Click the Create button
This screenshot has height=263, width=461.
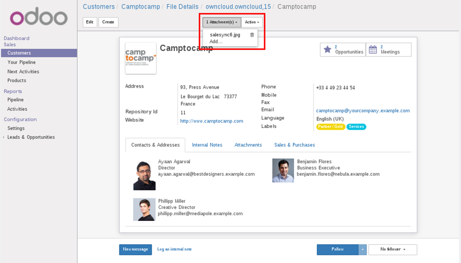click(108, 22)
